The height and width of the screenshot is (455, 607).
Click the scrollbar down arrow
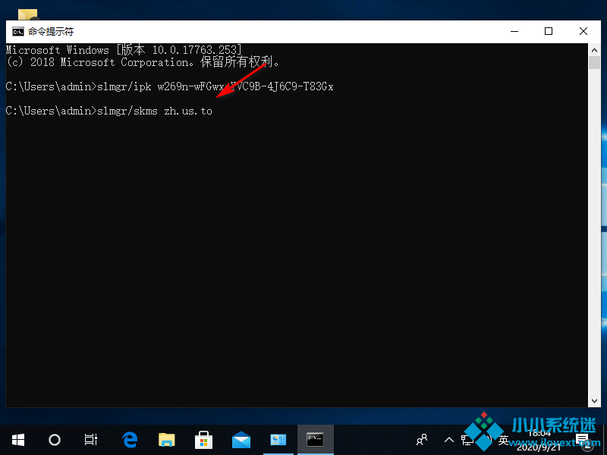coord(594,401)
